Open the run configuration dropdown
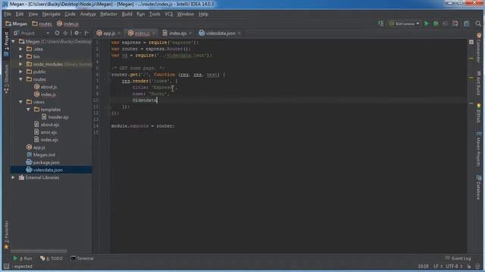485x272 pixels. (x=404, y=23)
